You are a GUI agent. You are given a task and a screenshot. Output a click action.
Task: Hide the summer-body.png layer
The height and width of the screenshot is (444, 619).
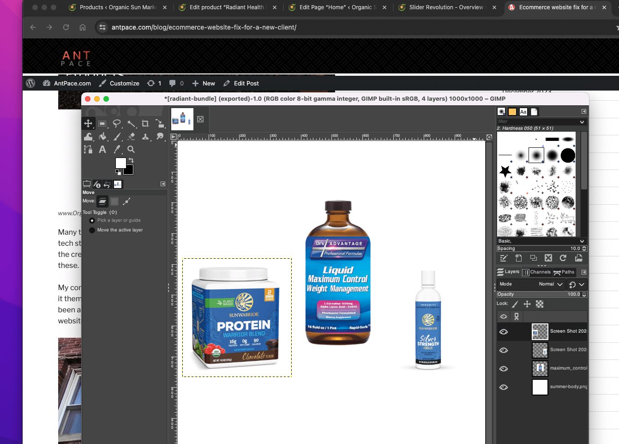[504, 387]
